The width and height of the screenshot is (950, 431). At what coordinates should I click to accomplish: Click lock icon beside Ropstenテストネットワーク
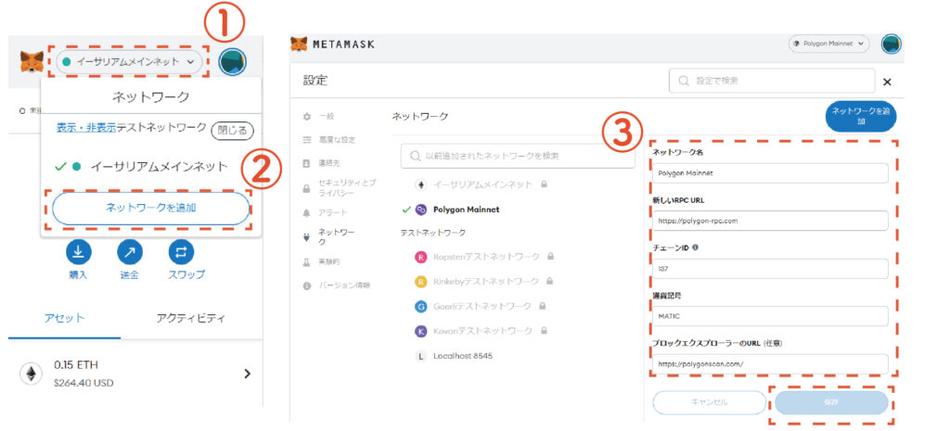pyautogui.click(x=550, y=257)
